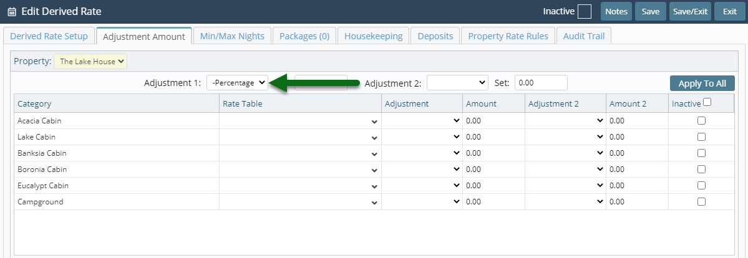Click Amount 2 field for Eucalypt Cabin

tap(637, 186)
